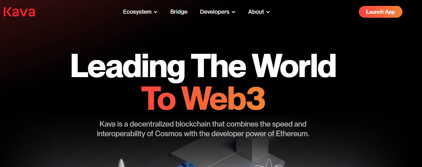Image resolution: width=422 pixels, height=167 pixels.
Task: Click the white rocket tip illustration
Action: (121, 163)
